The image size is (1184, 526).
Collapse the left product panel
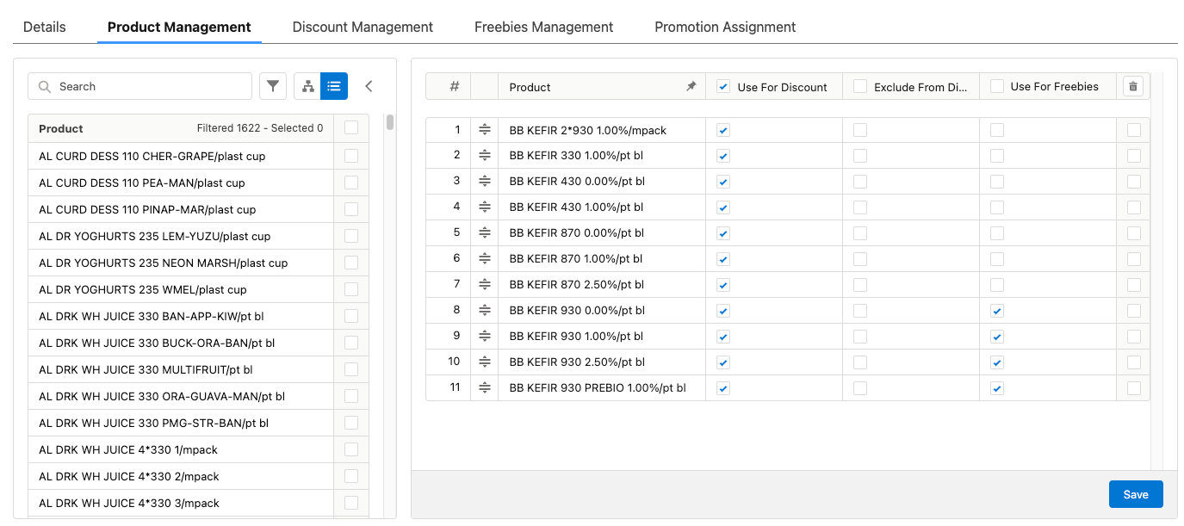click(369, 86)
